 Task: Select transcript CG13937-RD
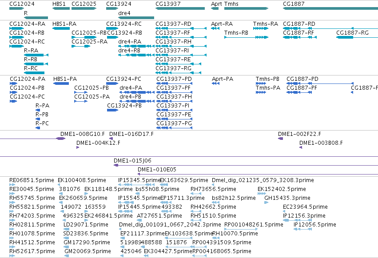173,24
